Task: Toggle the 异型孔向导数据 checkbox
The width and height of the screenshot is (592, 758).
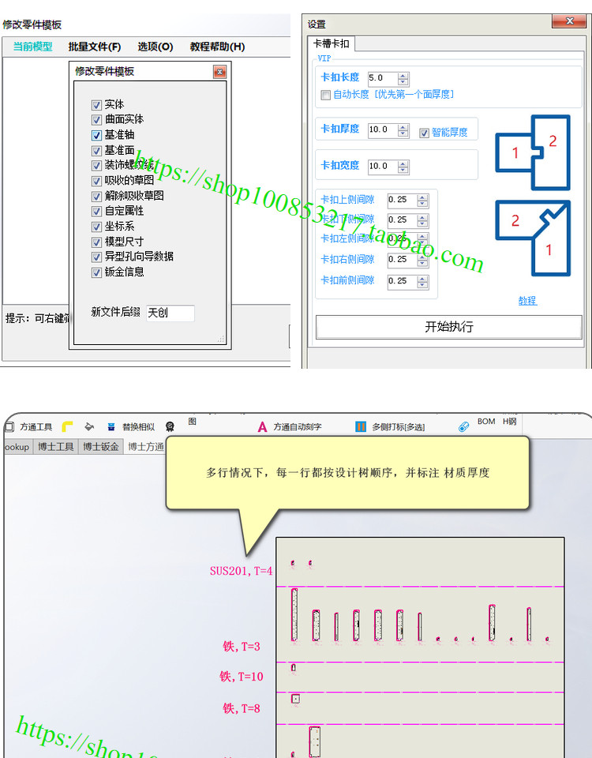Action: click(x=96, y=257)
